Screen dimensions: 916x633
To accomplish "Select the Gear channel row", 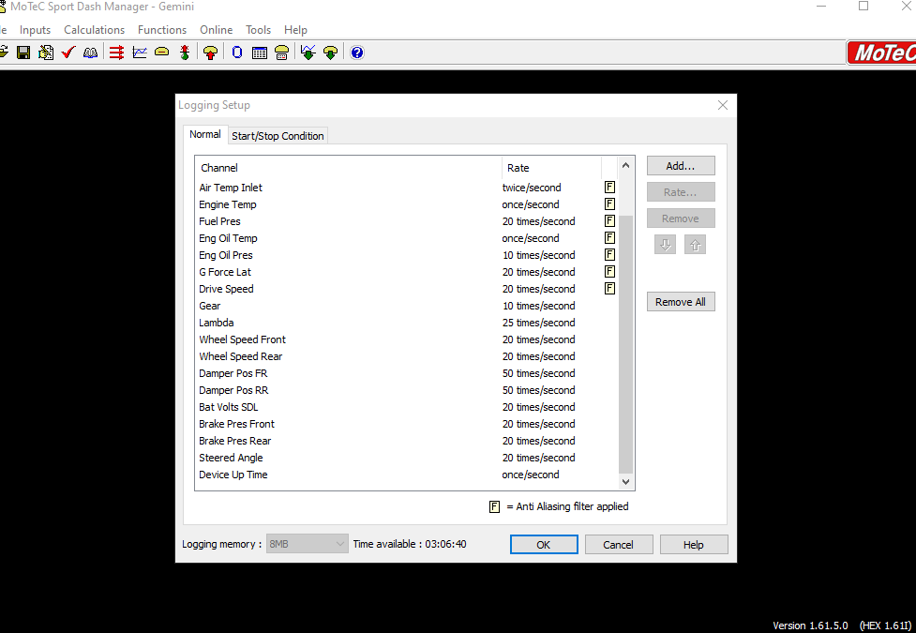I will (407, 306).
